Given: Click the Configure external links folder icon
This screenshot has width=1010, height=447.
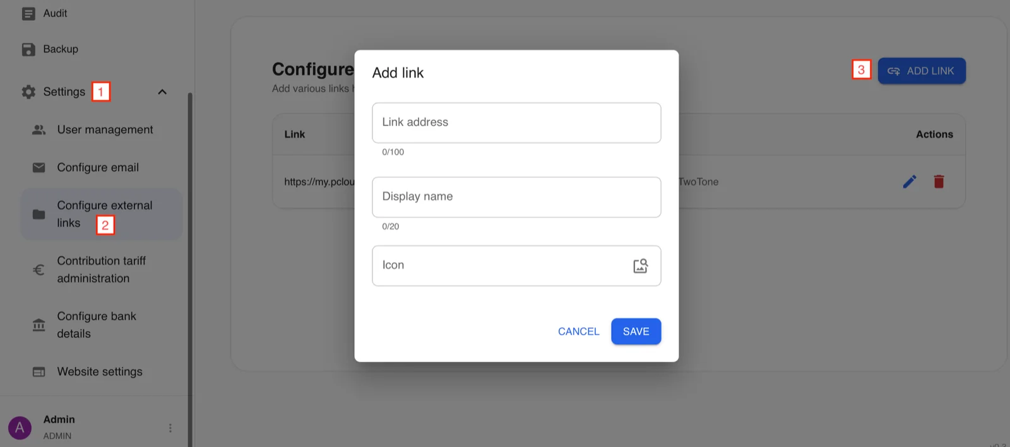Looking at the screenshot, I should (x=39, y=214).
